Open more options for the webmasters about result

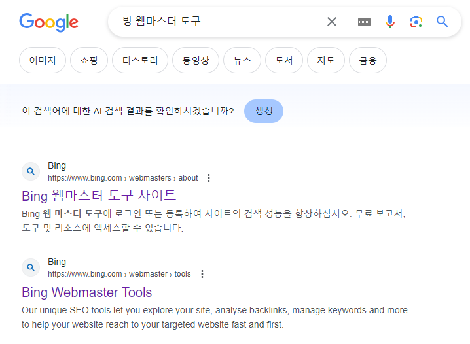point(209,178)
